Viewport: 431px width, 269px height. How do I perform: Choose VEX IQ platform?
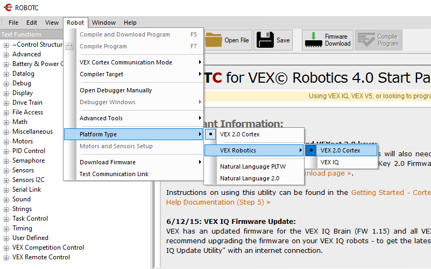341,162
